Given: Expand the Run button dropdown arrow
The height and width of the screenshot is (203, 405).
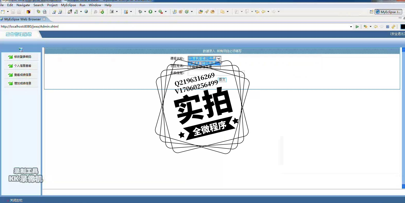Looking at the screenshot, I should (155, 12).
